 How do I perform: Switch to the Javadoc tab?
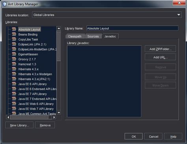(x=110, y=36)
